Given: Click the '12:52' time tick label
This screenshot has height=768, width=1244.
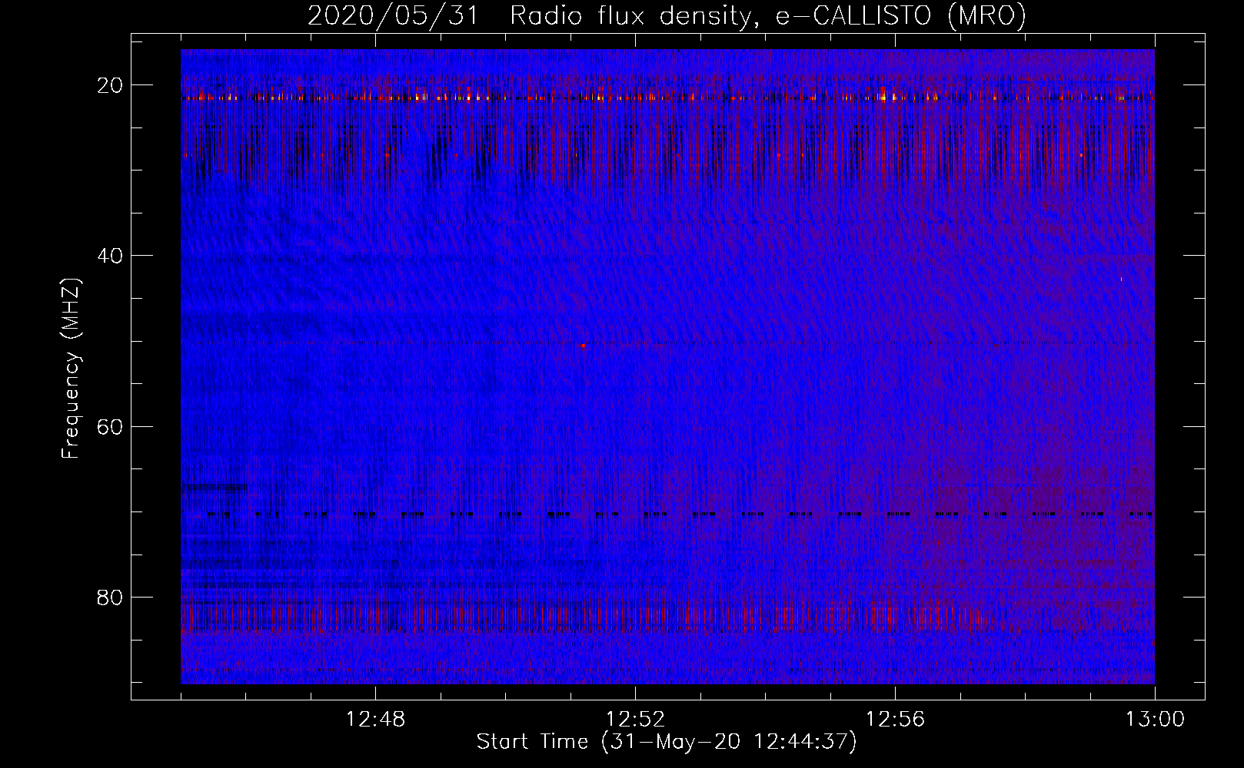Looking at the screenshot, I should pyautogui.click(x=635, y=720).
